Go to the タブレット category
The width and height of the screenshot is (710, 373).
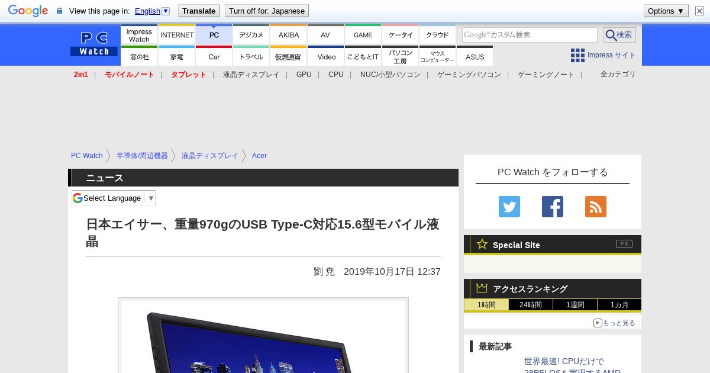click(x=189, y=75)
